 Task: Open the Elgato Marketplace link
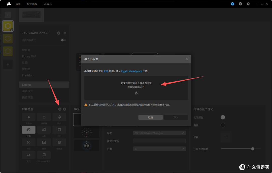point(132,71)
